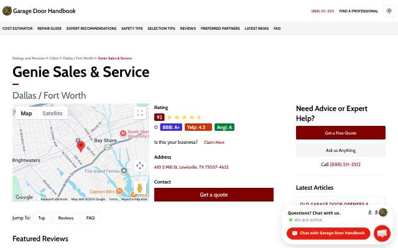The image size is (398, 248).
Task: Open Old Garage Door Openers article
Action: point(334,204)
